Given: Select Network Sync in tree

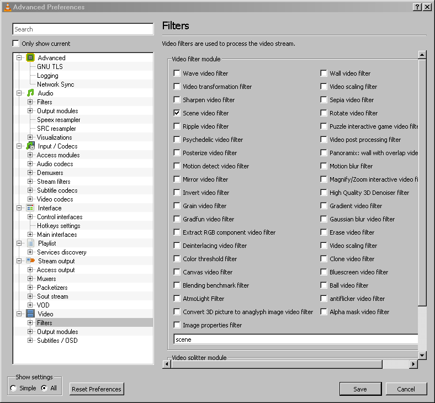Looking at the screenshot, I should click(56, 84).
